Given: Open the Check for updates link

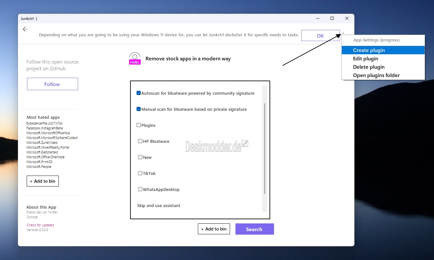Looking at the screenshot, I should (x=40, y=225).
